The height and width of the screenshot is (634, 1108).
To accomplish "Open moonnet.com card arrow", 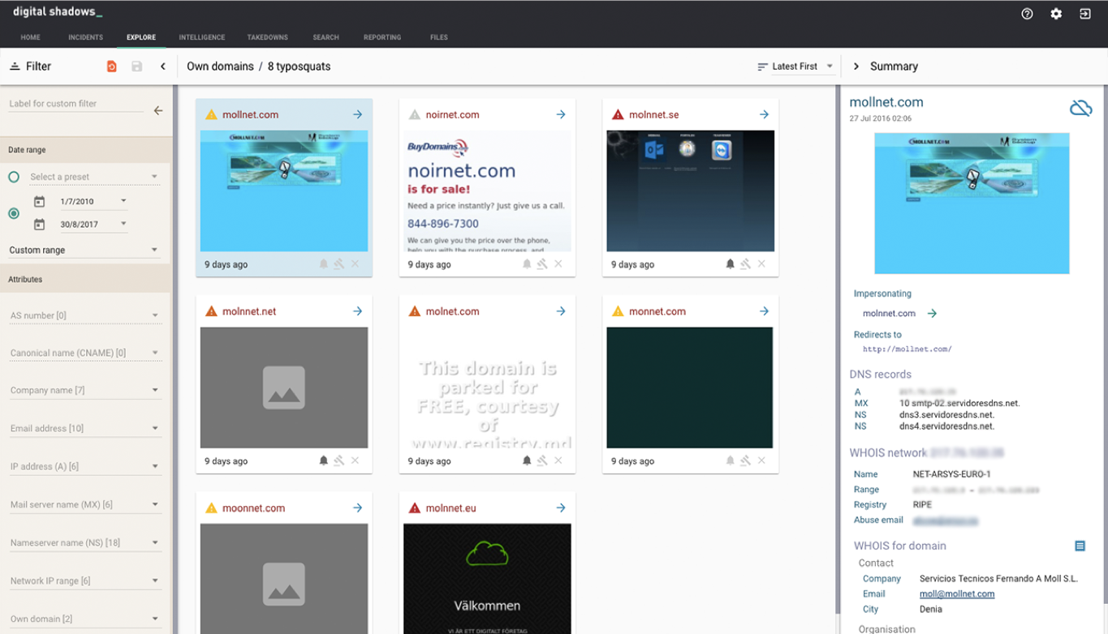I will click(357, 508).
